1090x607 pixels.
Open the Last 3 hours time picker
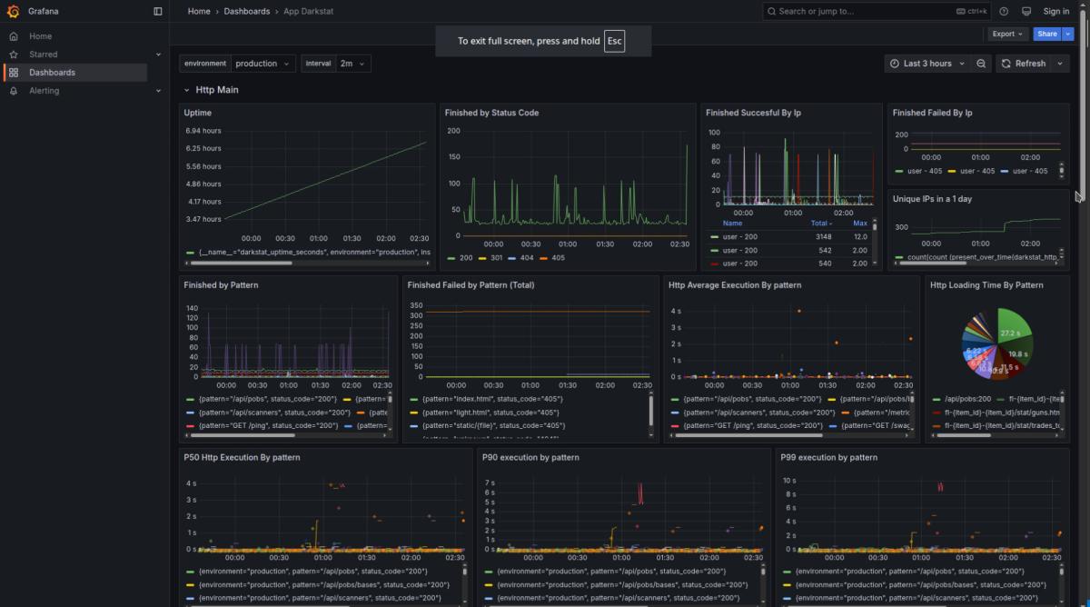pyautogui.click(x=926, y=64)
